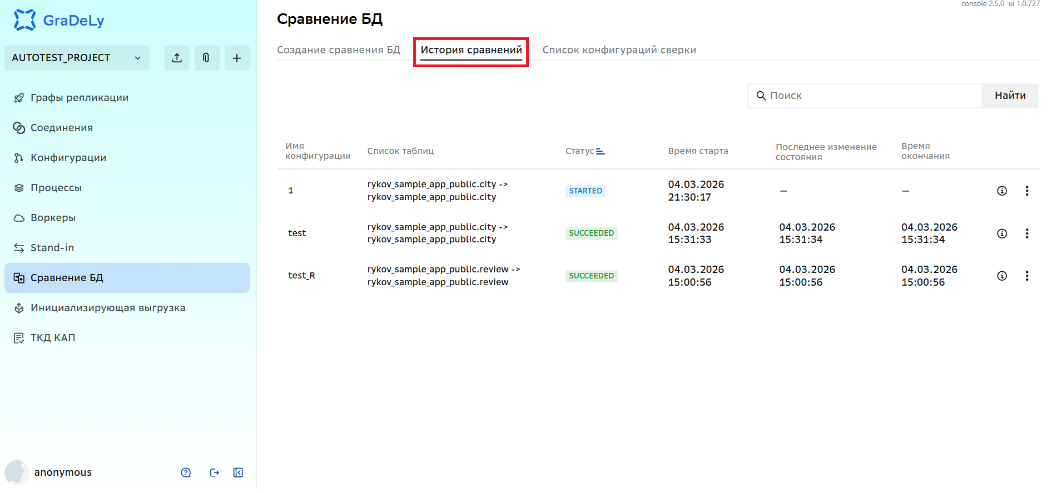Open info for the test_R row
Screen dimensions: 1052x493
(x=1002, y=276)
